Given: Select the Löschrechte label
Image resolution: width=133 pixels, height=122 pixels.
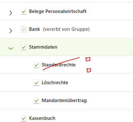Looking at the screenshot, I should click(55, 83).
